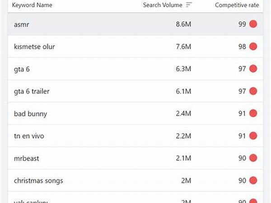Click competitive rate 91 for tn en vivo
This screenshot has height=203, width=271.
point(242,136)
